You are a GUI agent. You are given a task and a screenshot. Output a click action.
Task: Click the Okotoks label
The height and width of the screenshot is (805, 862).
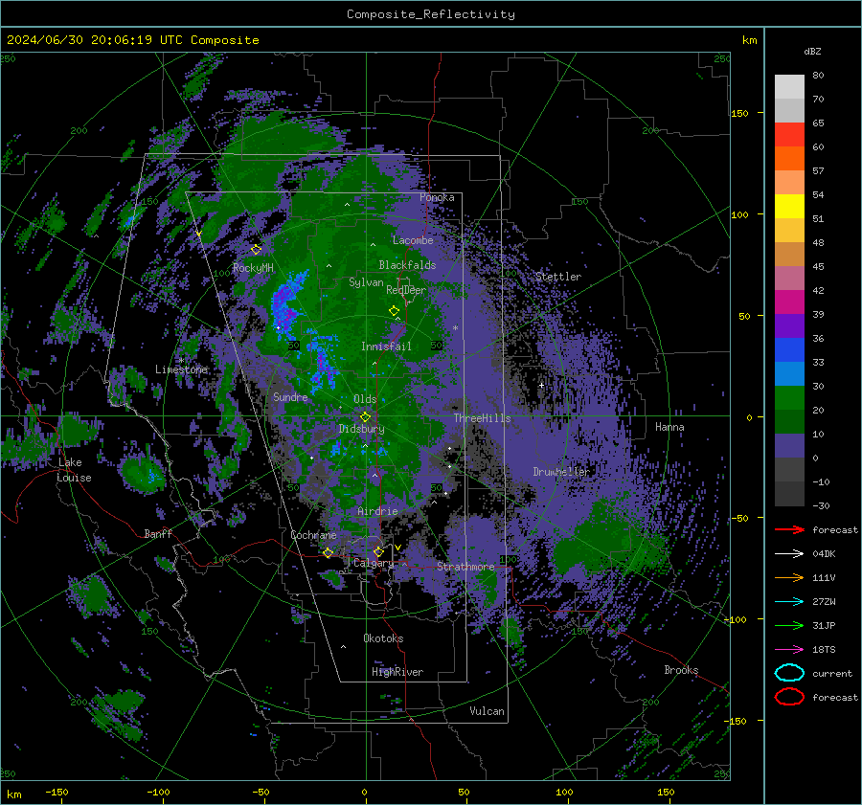(x=383, y=638)
